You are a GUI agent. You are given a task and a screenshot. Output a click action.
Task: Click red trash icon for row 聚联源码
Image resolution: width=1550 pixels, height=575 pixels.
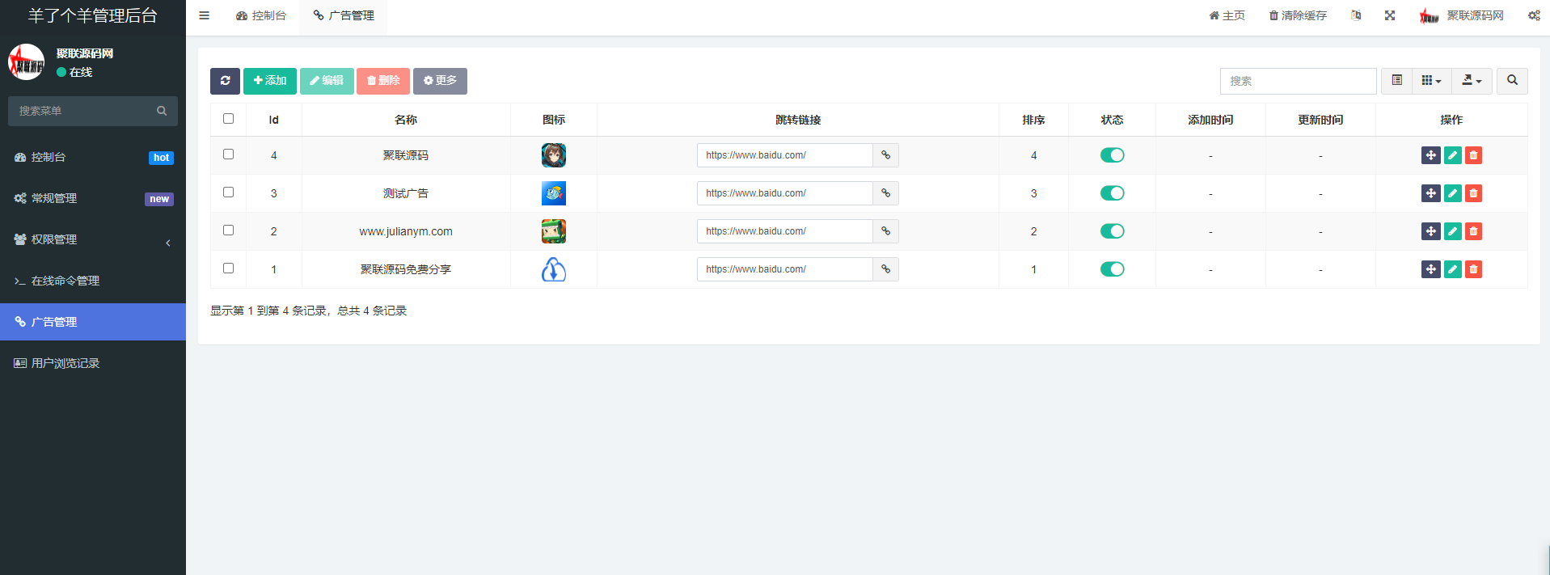pyautogui.click(x=1473, y=155)
